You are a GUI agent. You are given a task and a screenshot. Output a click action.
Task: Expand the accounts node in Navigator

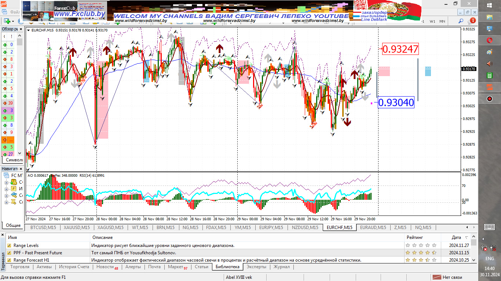[6, 182]
